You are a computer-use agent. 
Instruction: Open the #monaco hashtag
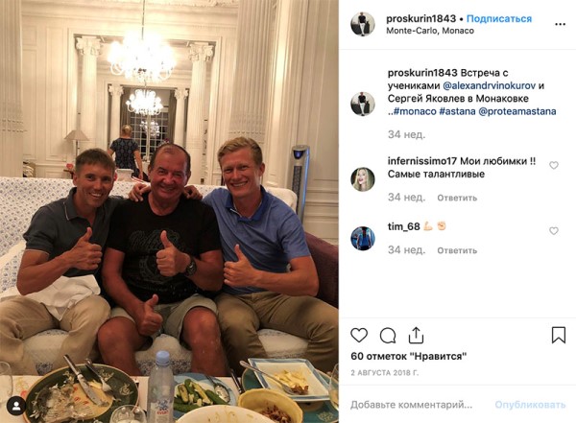point(415,111)
